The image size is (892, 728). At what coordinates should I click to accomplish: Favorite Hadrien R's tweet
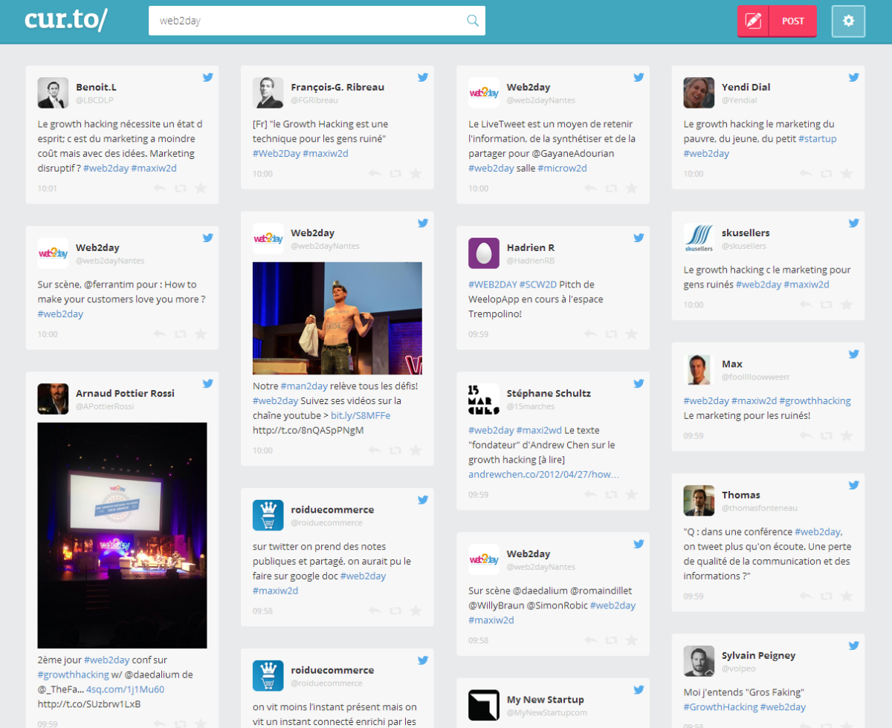pyautogui.click(x=631, y=334)
